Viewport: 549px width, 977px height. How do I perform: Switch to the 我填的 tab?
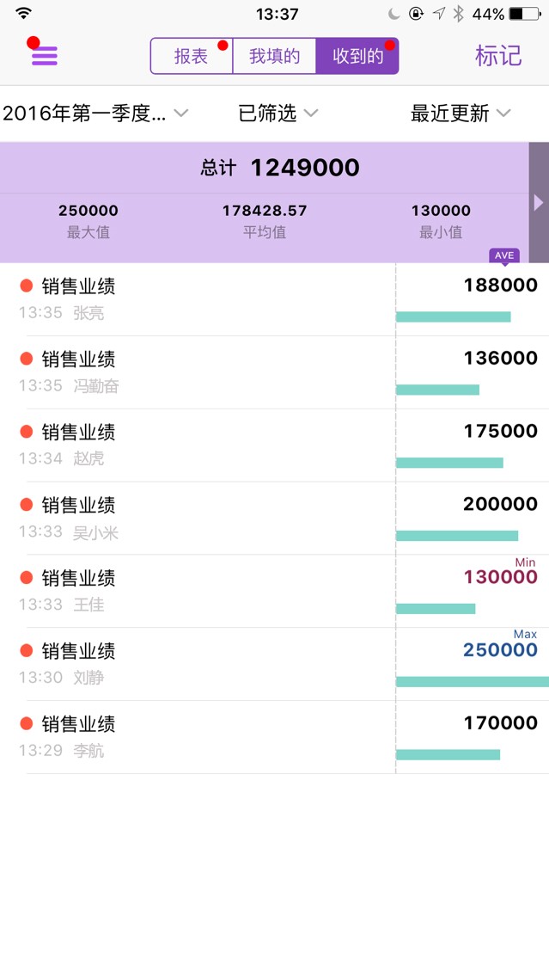[x=275, y=56]
